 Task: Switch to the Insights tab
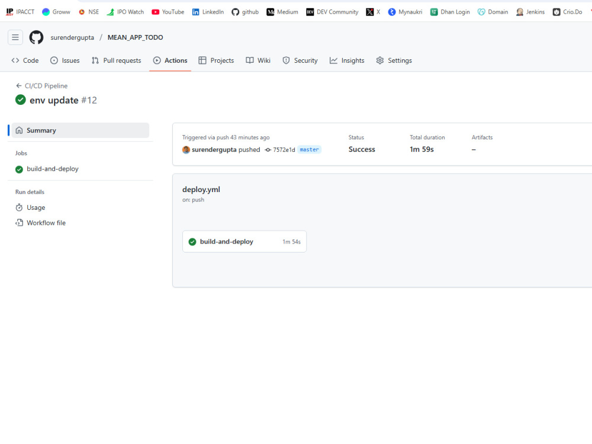[347, 60]
